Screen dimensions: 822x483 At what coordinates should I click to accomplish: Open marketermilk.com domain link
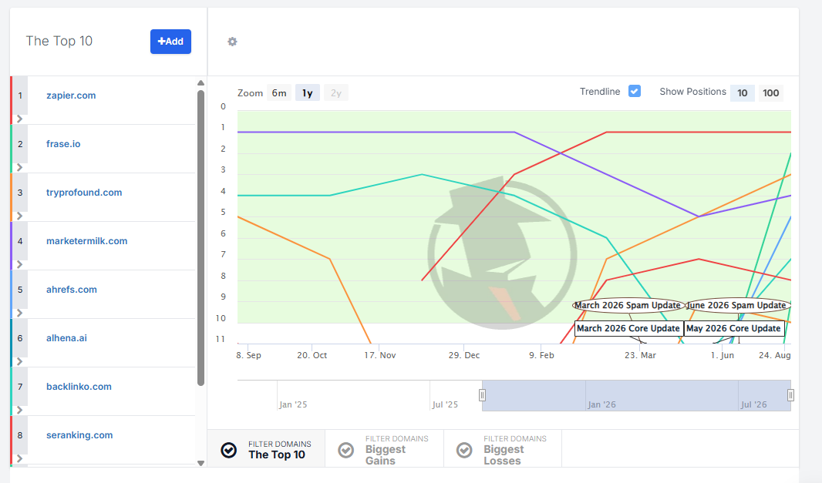pos(86,241)
